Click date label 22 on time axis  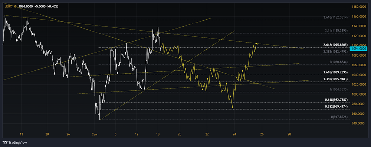(x=207, y=134)
